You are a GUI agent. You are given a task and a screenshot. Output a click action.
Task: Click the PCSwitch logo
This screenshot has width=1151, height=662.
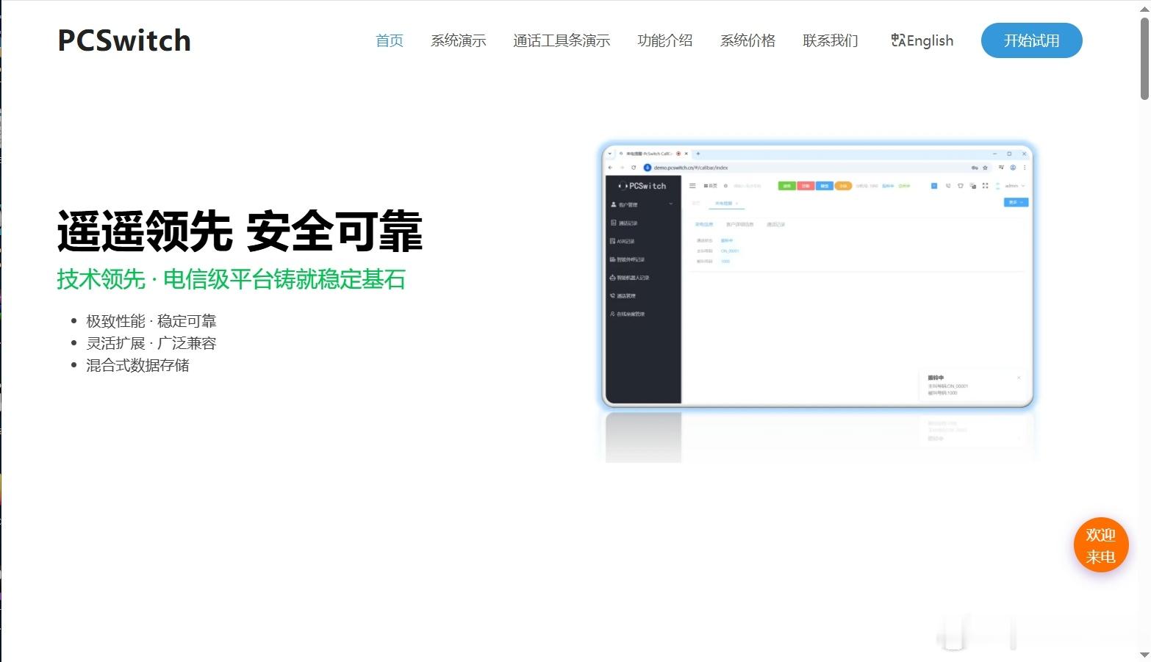[124, 40]
